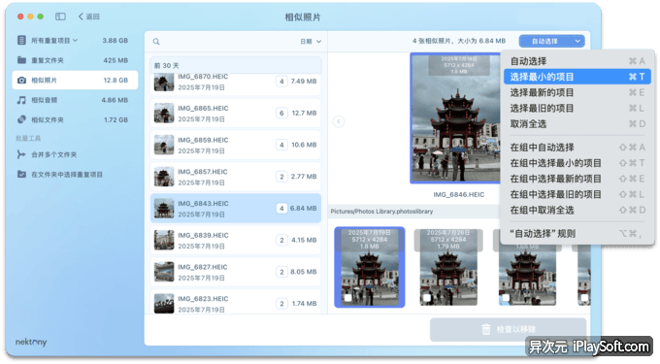The width and height of the screenshot is (660, 364).
Task: Click the previous image arrow in preview
Action: tap(339, 122)
